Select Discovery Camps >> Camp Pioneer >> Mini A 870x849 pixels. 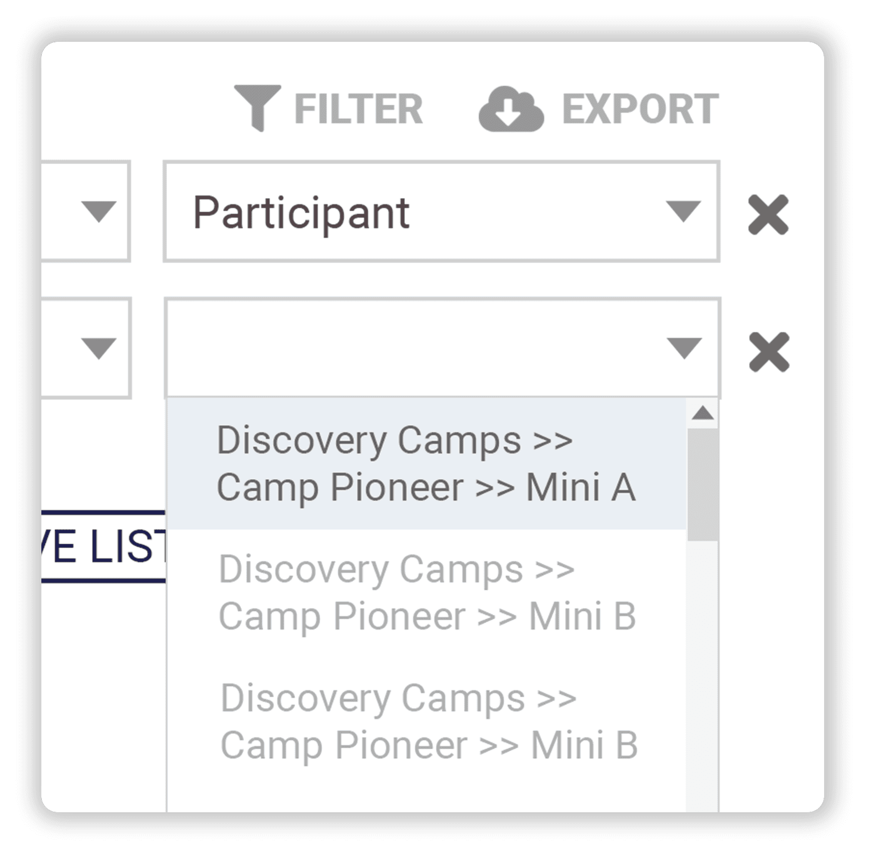[x=426, y=464]
